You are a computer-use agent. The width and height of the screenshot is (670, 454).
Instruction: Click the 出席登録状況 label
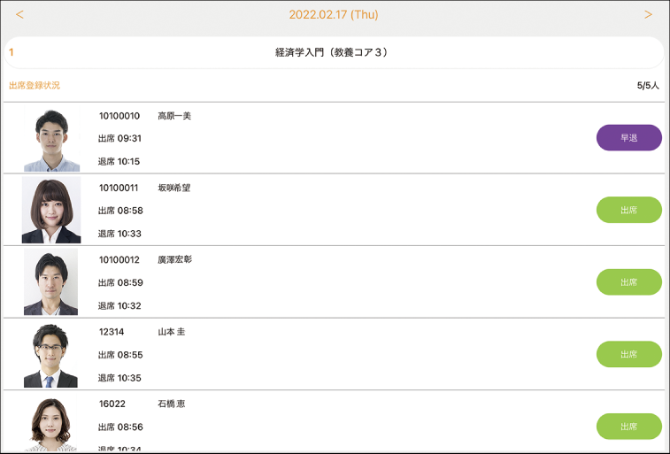pyautogui.click(x=35, y=86)
